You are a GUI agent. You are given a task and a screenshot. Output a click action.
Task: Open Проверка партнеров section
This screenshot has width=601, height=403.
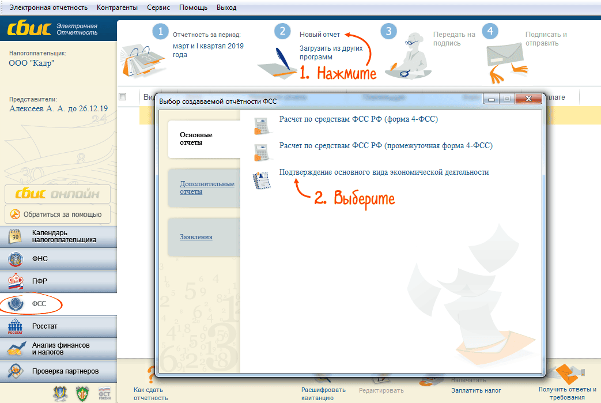[65, 371]
